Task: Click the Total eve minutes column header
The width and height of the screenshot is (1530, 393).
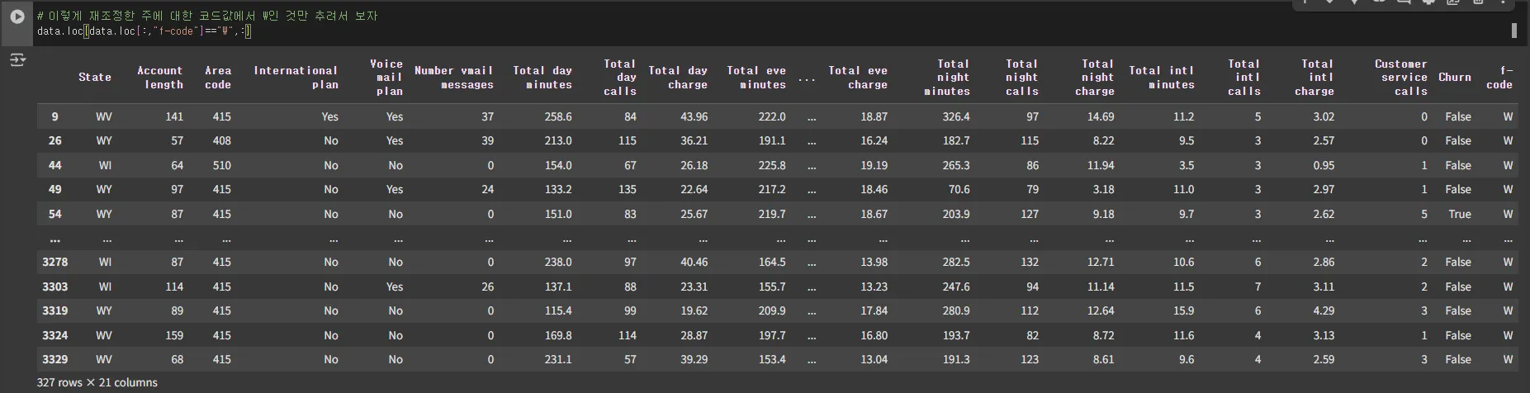Action: [756, 77]
